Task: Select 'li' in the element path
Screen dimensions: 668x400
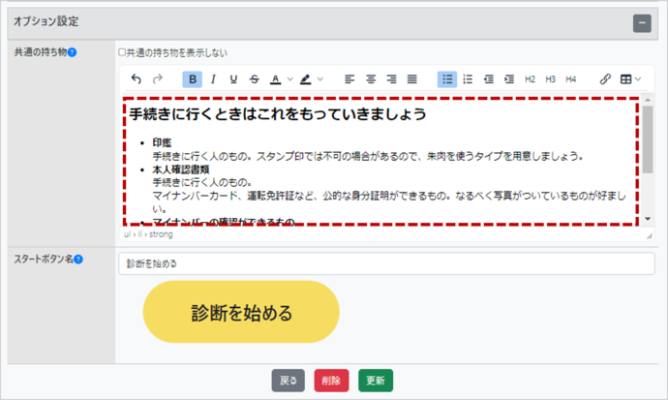Action: (139, 234)
